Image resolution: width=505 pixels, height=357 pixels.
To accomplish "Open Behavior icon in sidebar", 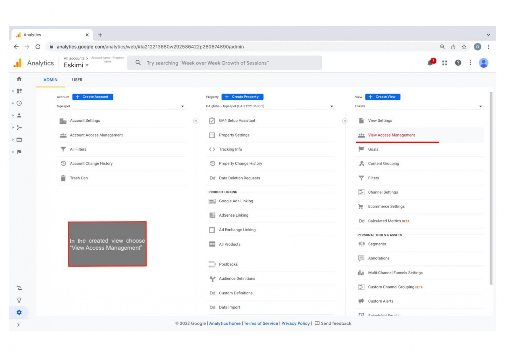I will (x=19, y=140).
